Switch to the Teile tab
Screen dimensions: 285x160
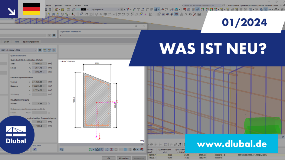tap(17, 42)
